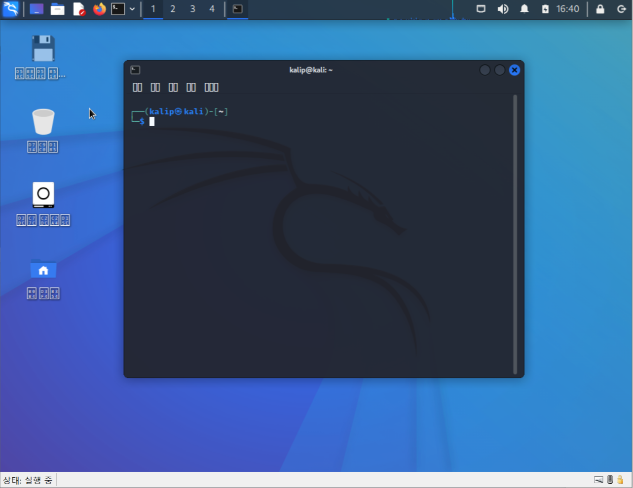Click the VirtualBox keyboard capture indicator

tap(598, 480)
